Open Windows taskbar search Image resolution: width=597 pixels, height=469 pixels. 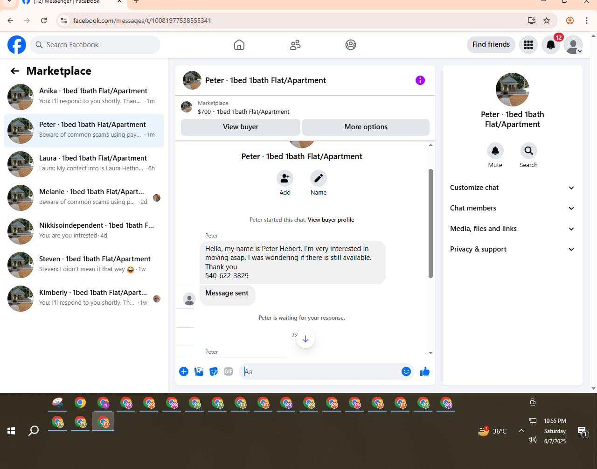[x=34, y=431]
